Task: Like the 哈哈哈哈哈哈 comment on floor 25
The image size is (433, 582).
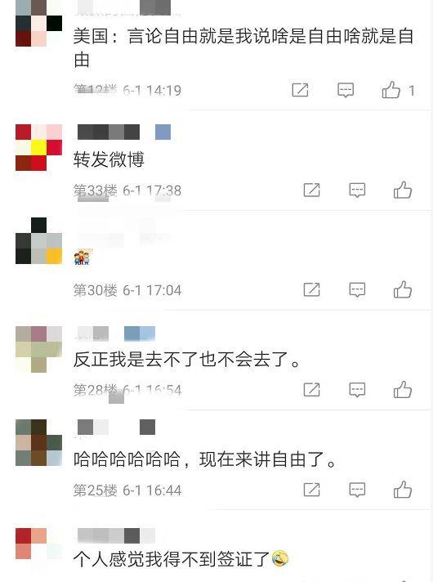Action: click(x=403, y=490)
